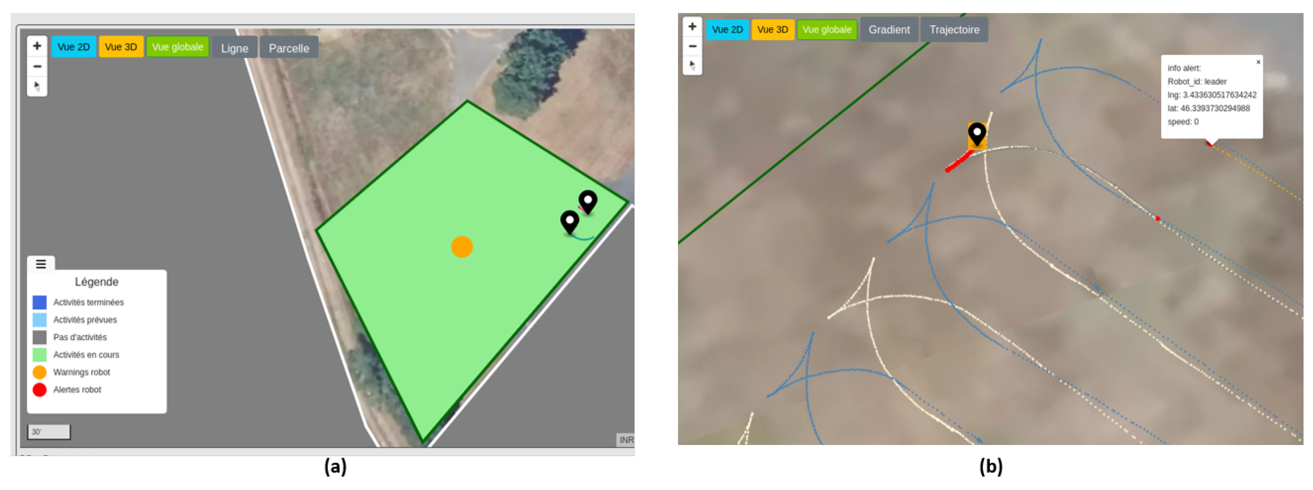1313x490 pixels.
Task: Collapse the Légende panel hamburger
Action: point(41,264)
